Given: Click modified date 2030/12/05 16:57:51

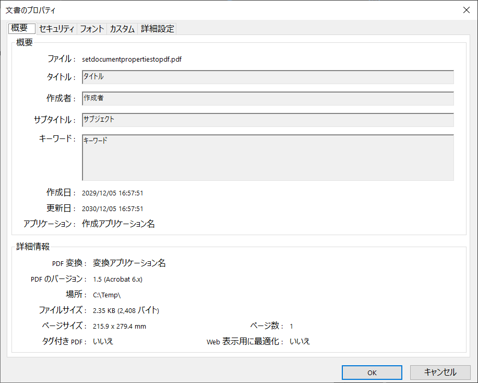Looking at the screenshot, I should click(x=113, y=208).
